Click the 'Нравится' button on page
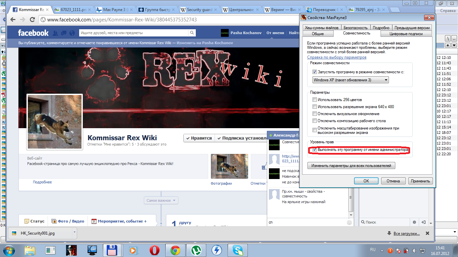Viewport: 458px width, 257px height. point(199,138)
